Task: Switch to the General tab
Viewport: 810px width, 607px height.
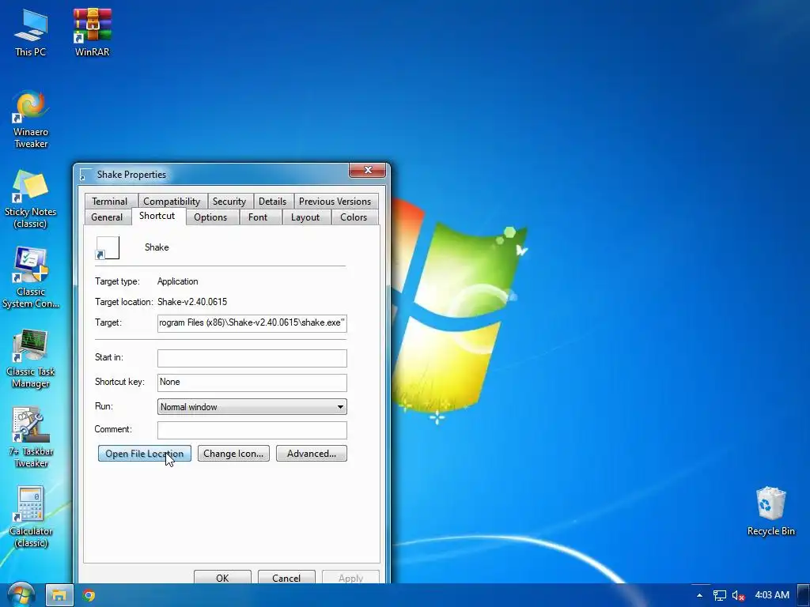Action: [x=107, y=217]
